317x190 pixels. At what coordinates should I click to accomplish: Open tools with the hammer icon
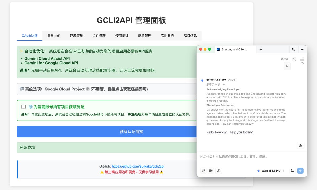coord(218,171)
